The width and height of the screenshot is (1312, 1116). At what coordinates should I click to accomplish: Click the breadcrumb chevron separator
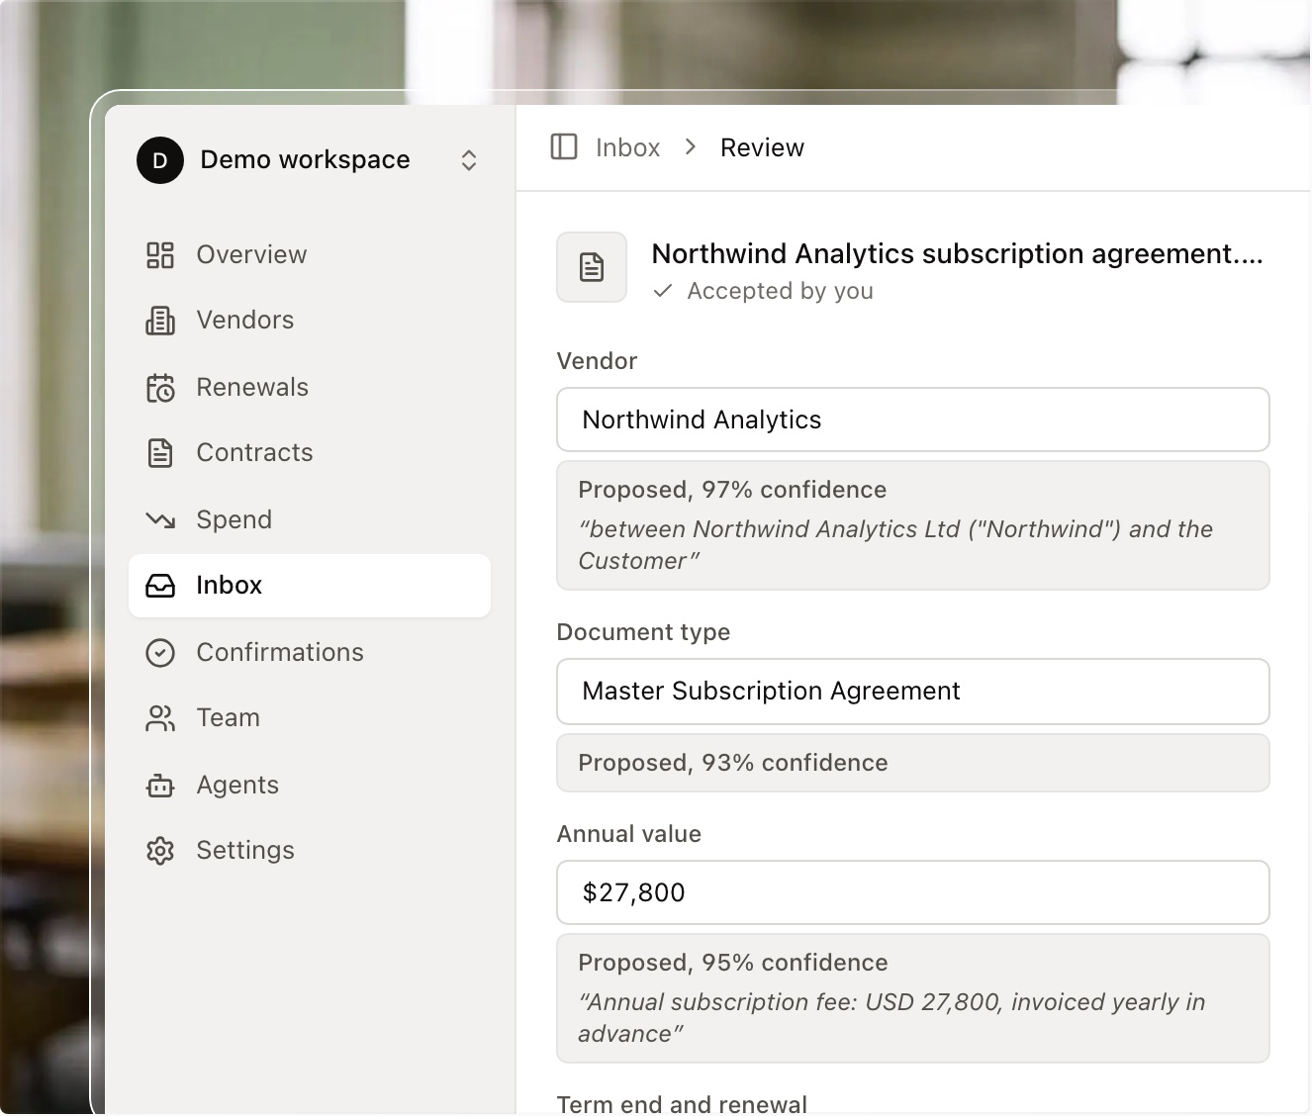coord(691,147)
